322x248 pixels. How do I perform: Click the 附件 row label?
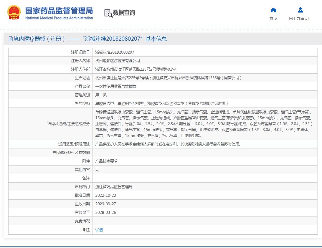[x=86, y=161]
